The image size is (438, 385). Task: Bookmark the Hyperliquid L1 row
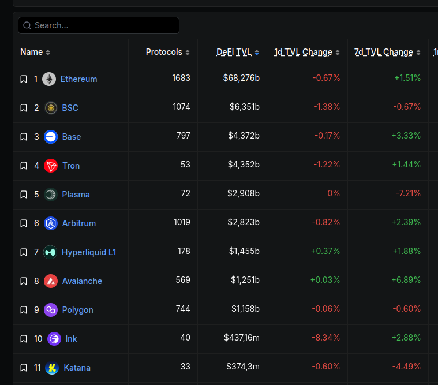coord(24,252)
